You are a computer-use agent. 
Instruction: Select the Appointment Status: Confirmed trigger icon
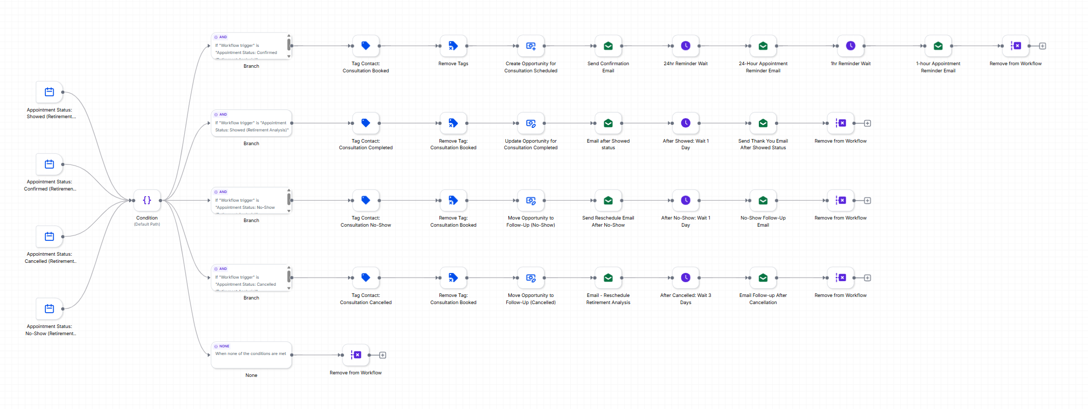click(x=50, y=165)
